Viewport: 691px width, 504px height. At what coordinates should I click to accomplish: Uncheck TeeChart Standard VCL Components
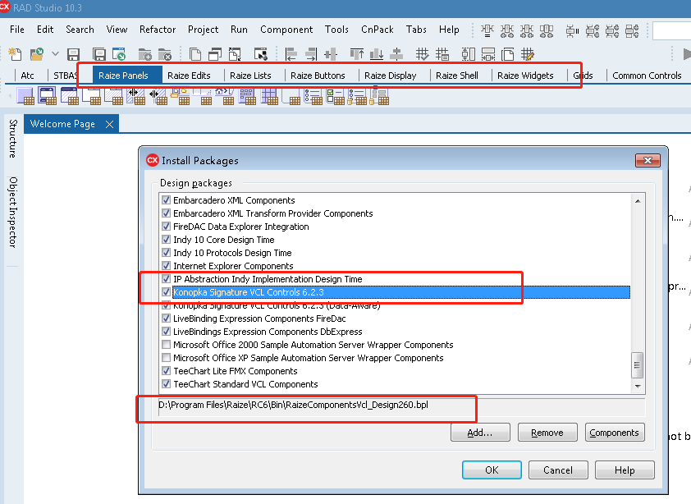click(166, 384)
